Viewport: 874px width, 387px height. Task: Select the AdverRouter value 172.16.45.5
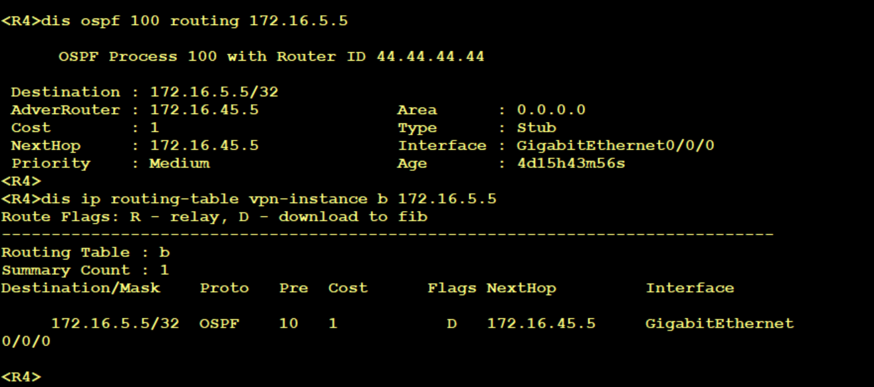tap(204, 110)
